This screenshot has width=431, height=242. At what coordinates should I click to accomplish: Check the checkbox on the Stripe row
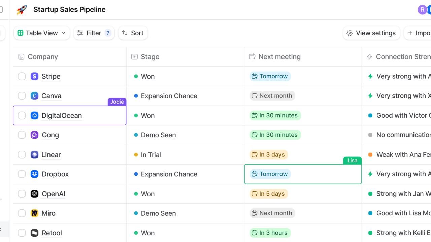point(22,76)
